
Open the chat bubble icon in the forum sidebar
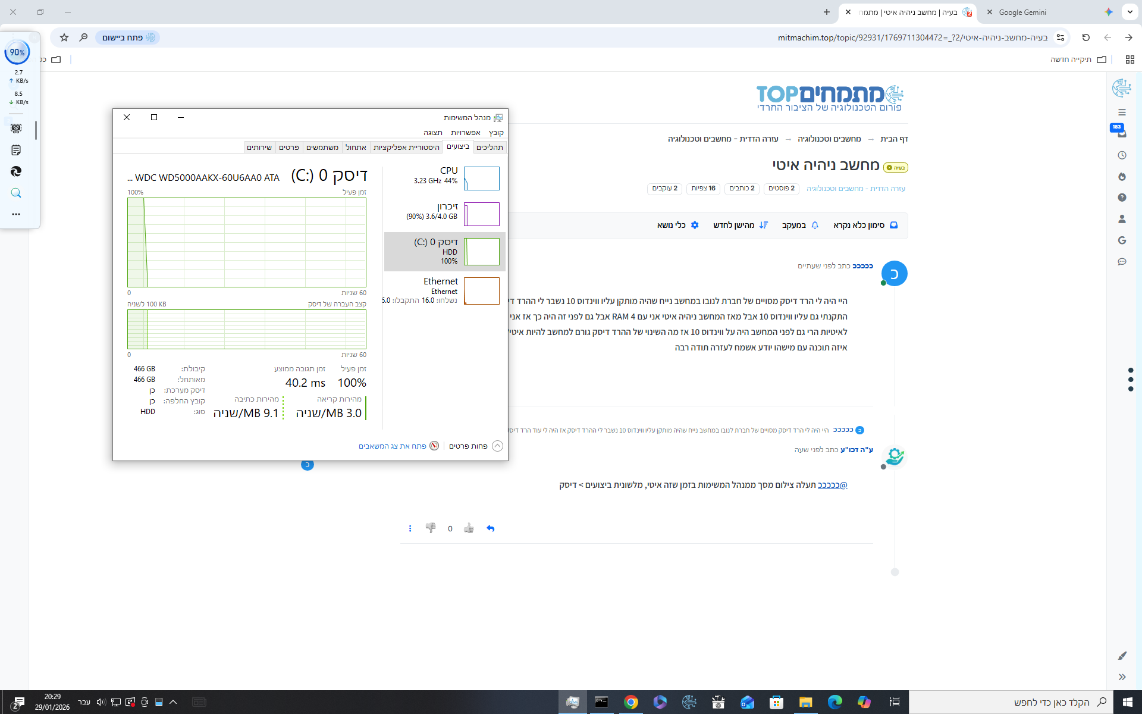click(1122, 262)
